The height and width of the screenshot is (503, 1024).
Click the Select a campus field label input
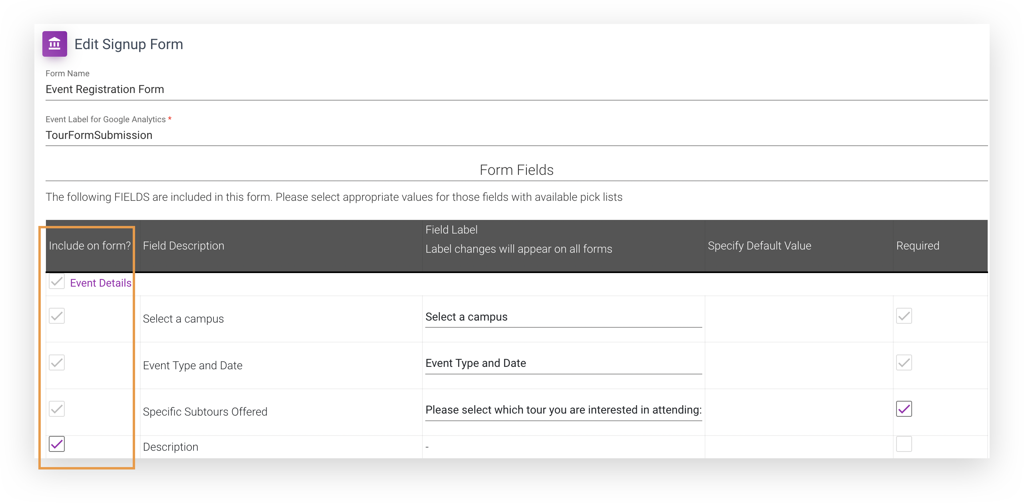[x=560, y=317]
